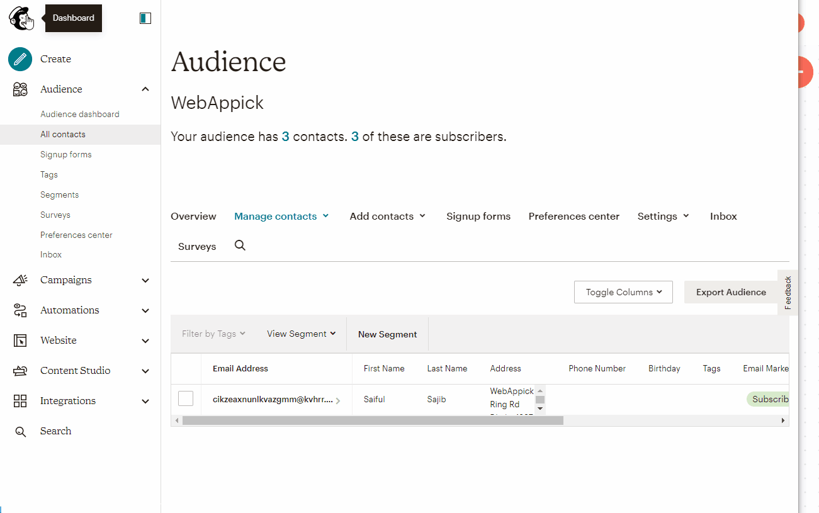819x513 pixels.
Task: Switch to the Overview tab
Action: pyautogui.click(x=193, y=216)
